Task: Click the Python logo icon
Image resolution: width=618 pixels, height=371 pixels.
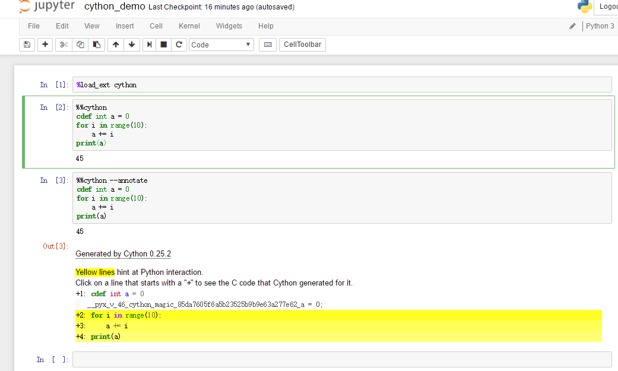Action: click(x=585, y=7)
